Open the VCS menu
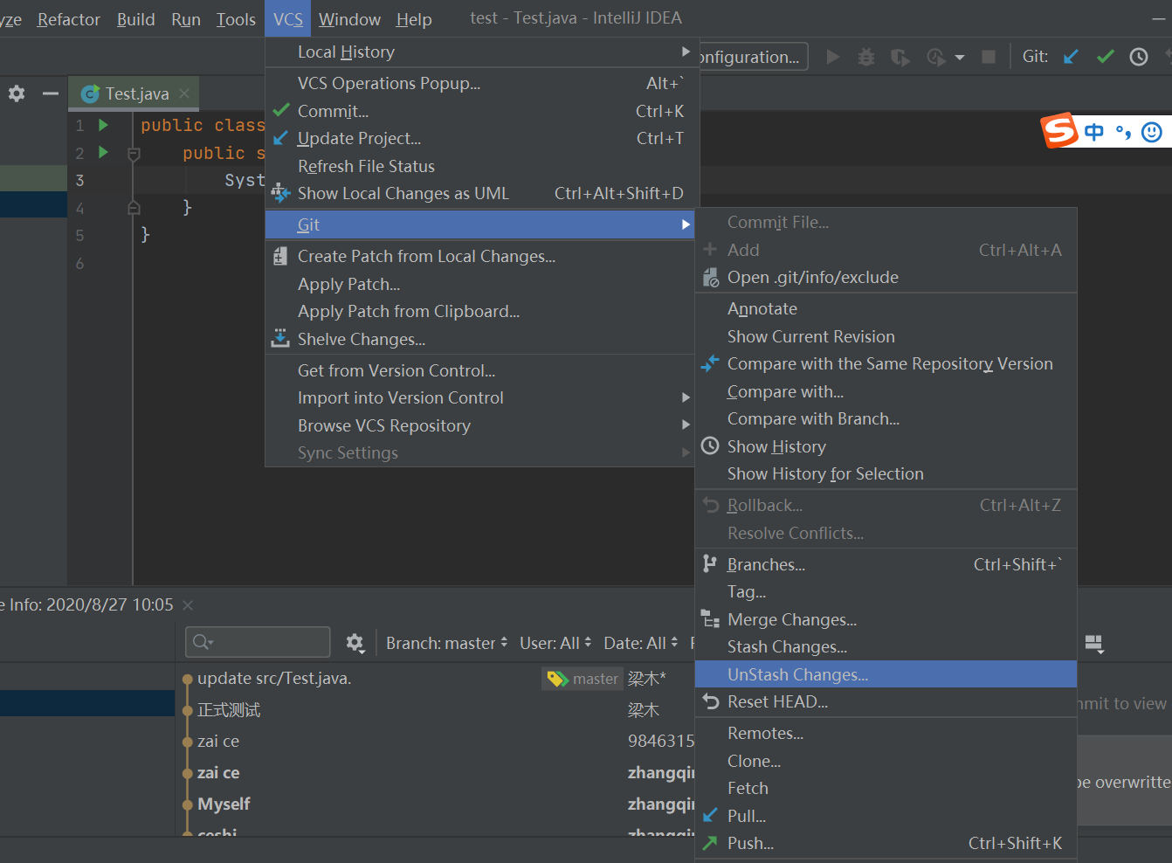Image resolution: width=1172 pixels, height=863 pixels. point(288,18)
